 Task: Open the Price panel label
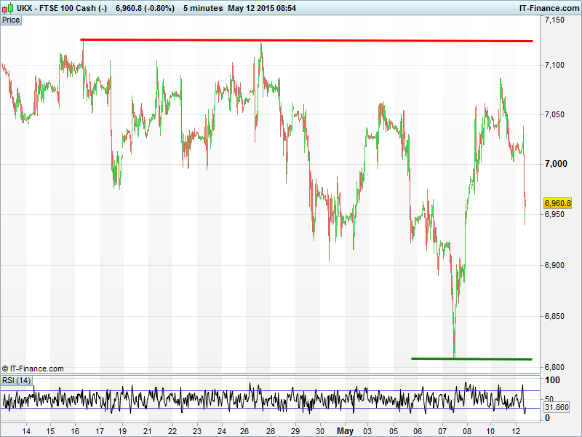click(x=11, y=20)
